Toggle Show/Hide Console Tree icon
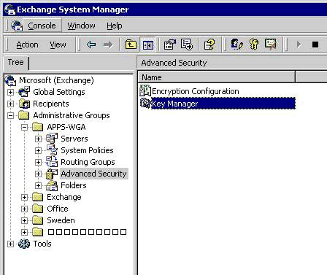327x275 pixels. [x=148, y=44]
